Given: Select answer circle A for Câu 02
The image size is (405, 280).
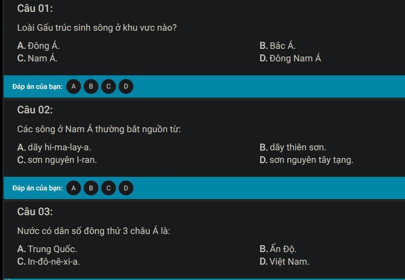Looking at the screenshot, I should (74, 188).
